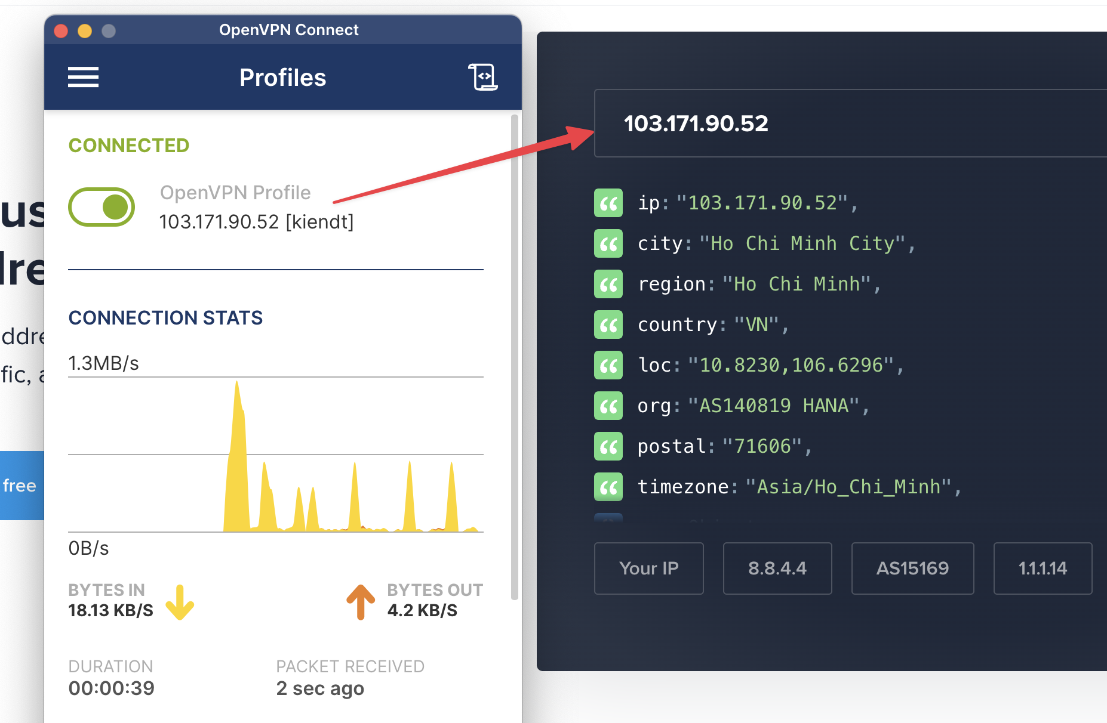Click the "VN" country value
This screenshot has width=1107, height=723.
coord(757,325)
